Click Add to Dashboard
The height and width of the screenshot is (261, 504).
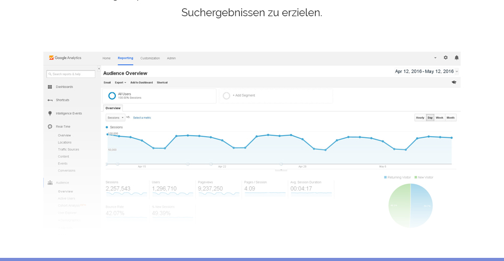pyautogui.click(x=142, y=82)
